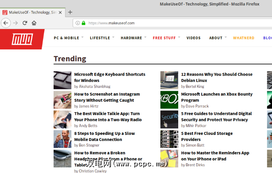Screen dimensions: 272x173
Task: View author Bertel King
Action: click(x=195, y=86)
